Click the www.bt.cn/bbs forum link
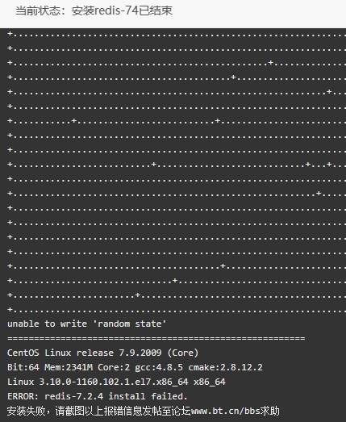 coord(225,411)
